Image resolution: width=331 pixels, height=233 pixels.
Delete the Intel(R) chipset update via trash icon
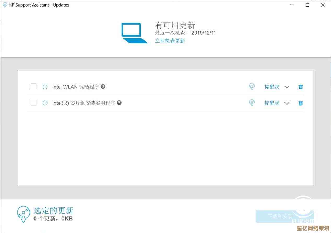pyautogui.click(x=301, y=103)
